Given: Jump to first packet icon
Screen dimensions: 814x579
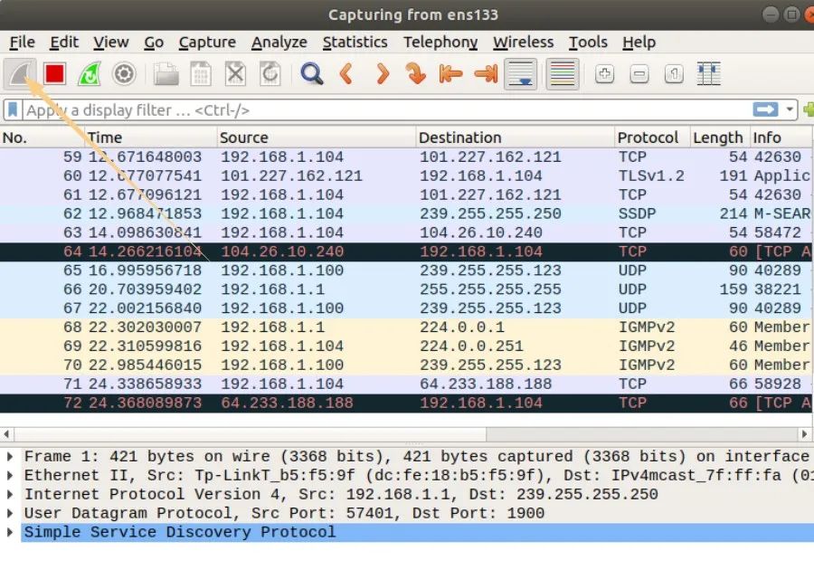Looking at the screenshot, I should (450, 74).
